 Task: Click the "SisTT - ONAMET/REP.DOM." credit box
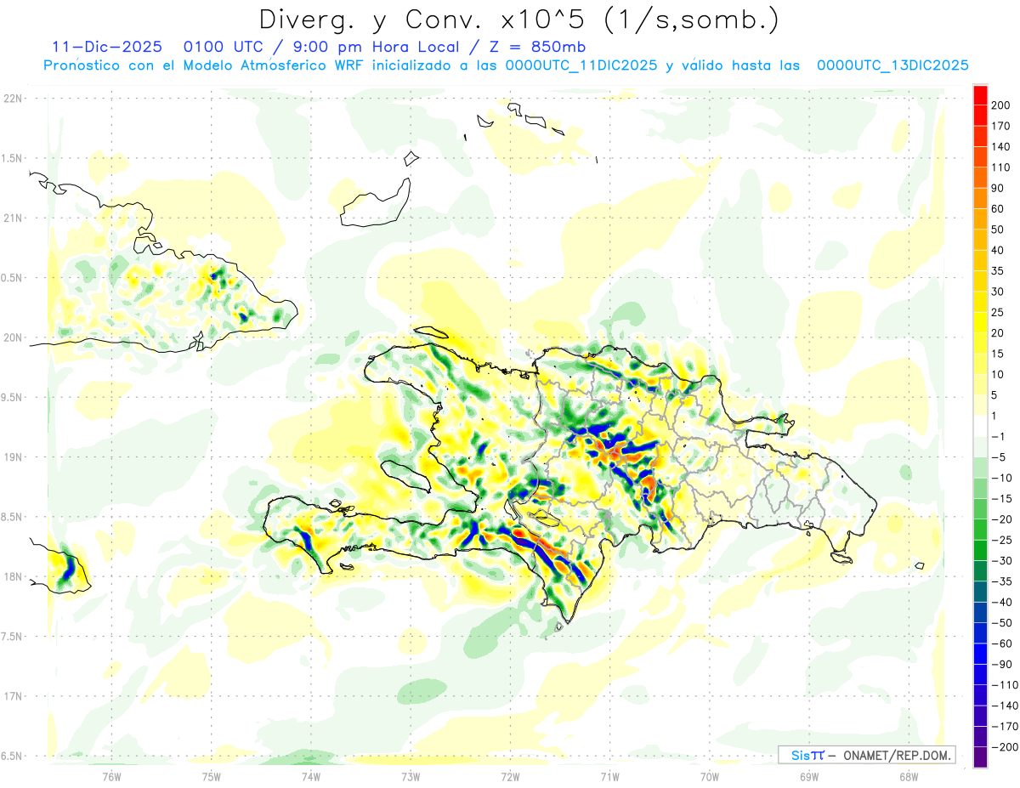pyautogui.click(x=866, y=755)
